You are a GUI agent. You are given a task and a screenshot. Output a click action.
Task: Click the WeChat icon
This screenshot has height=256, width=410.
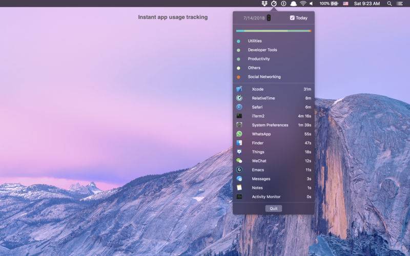(x=239, y=161)
